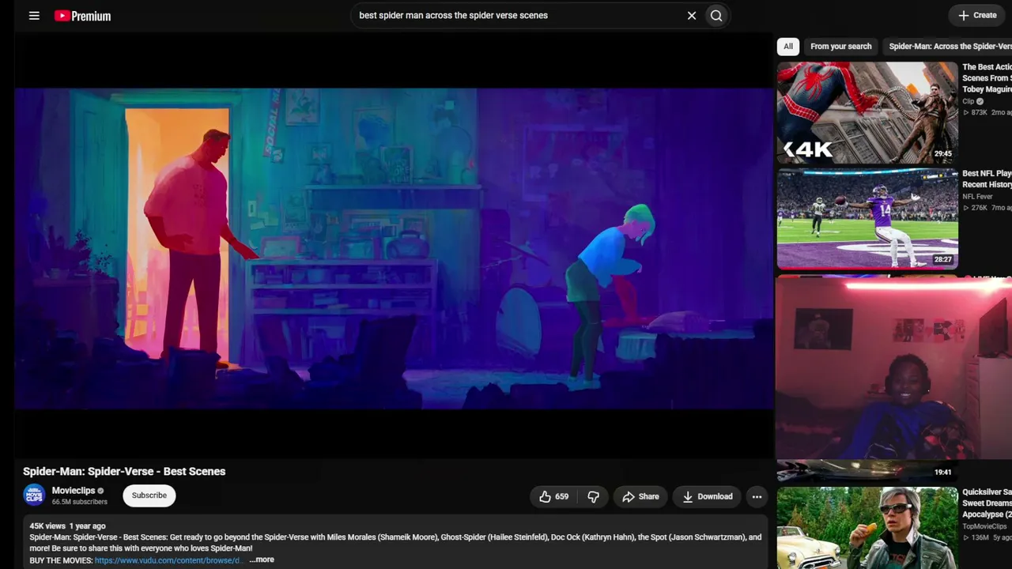
Task: Select the Spider-Man: Across the Spider-Verse chip
Action: 949,47
